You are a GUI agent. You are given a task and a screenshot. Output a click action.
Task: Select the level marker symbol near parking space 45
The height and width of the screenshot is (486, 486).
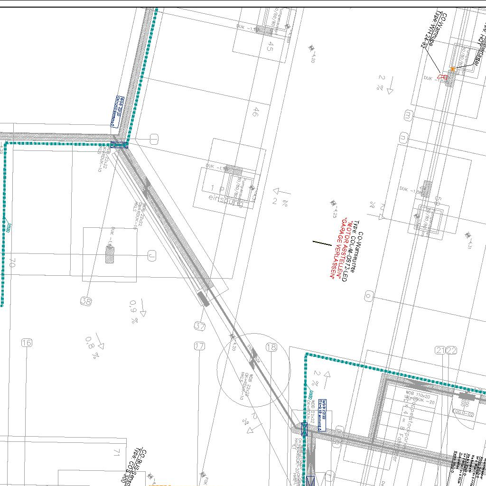click(x=311, y=48)
